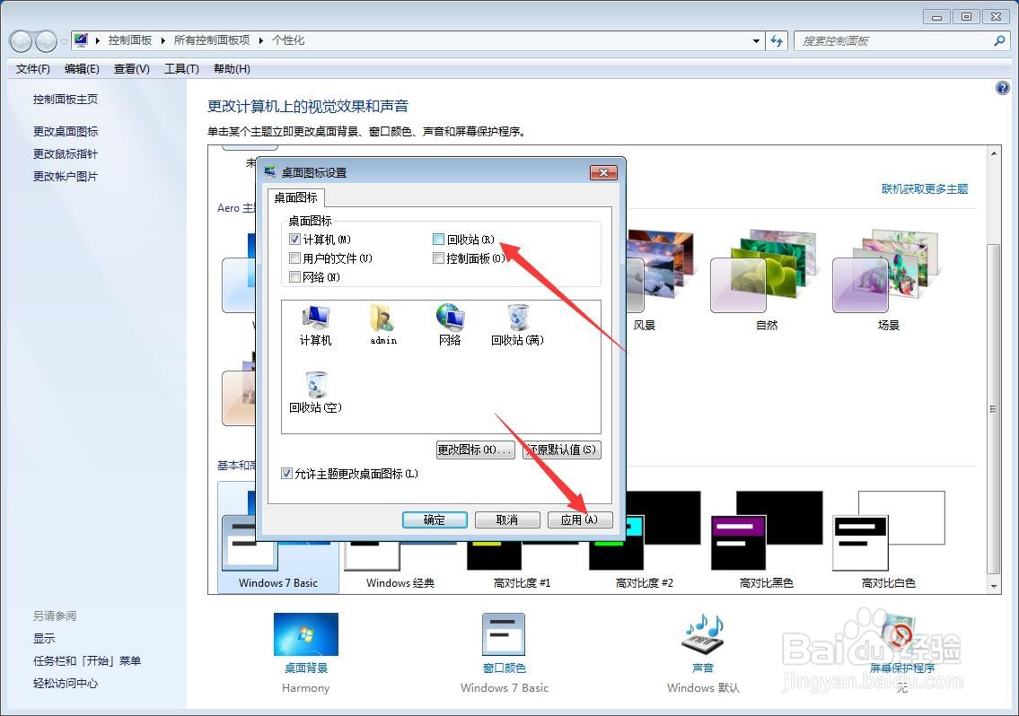Image resolution: width=1019 pixels, height=716 pixels.
Task: Click the 还原默认值(S) button
Action: [561, 450]
